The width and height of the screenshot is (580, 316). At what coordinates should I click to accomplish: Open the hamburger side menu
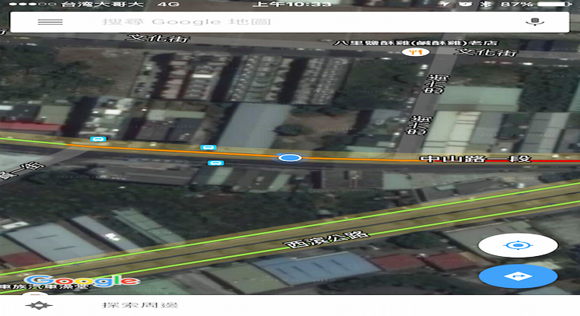click(50, 22)
